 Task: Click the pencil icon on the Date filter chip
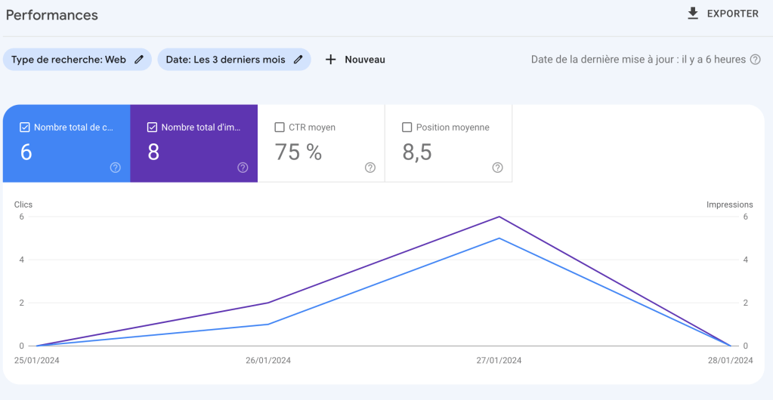pyautogui.click(x=298, y=60)
